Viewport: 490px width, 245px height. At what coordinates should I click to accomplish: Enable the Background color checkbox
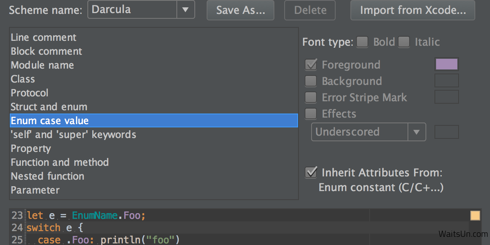coord(311,81)
